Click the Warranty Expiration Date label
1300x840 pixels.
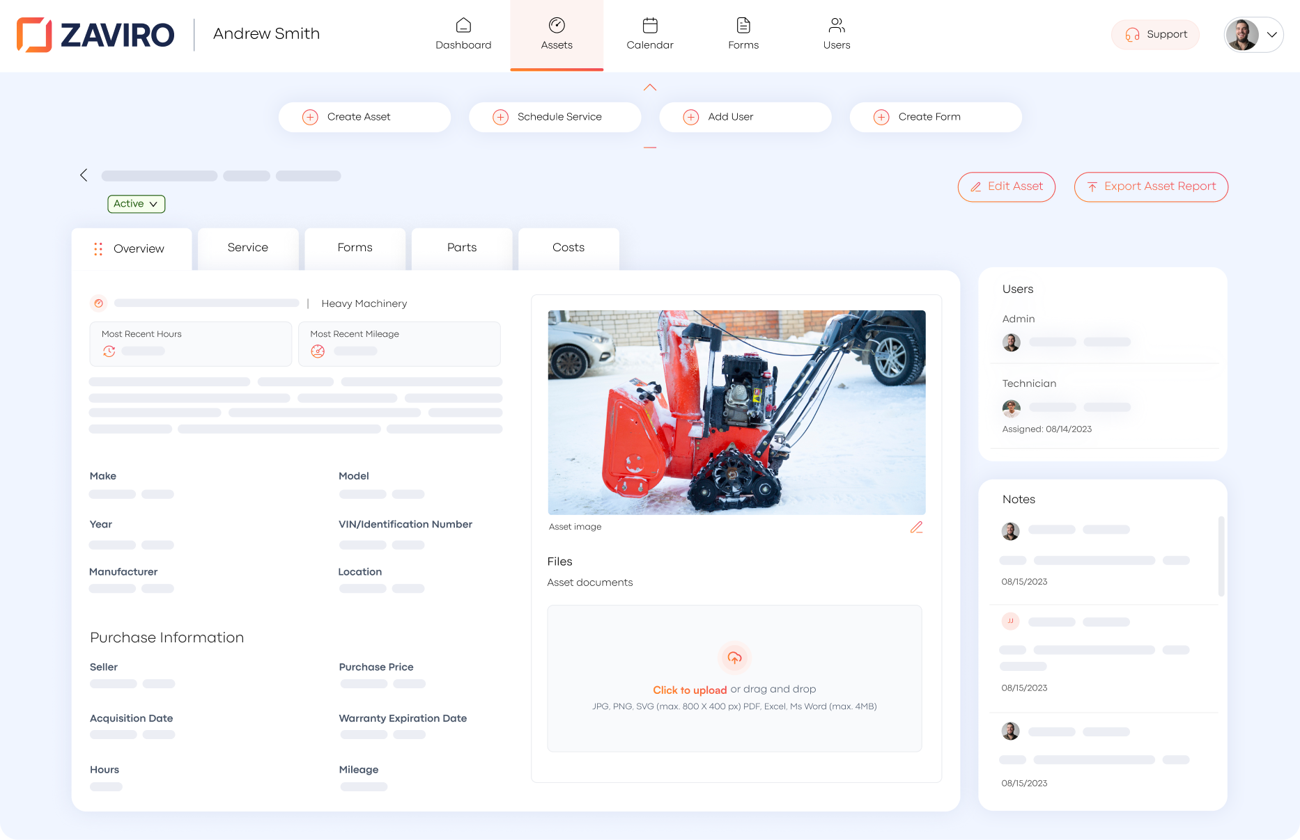(x=403, y=718)
